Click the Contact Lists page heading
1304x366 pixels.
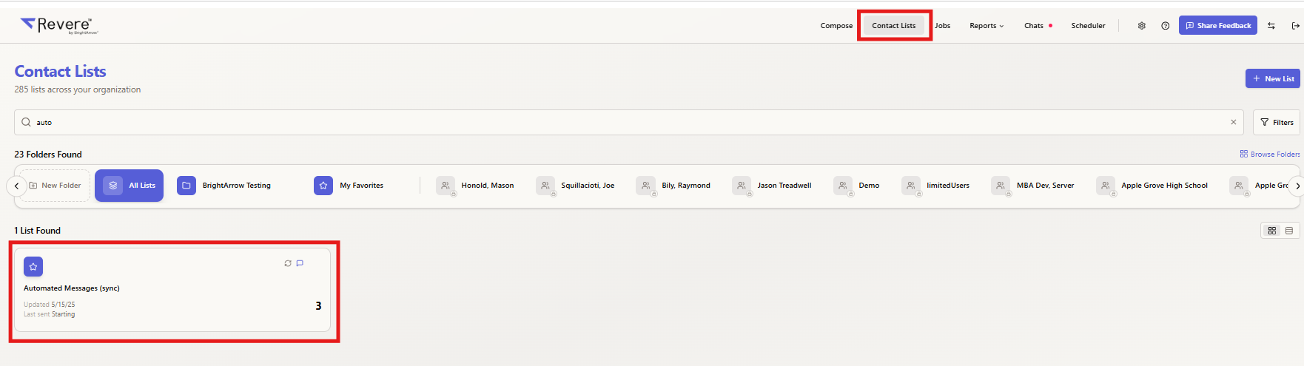tap(61, 72)
